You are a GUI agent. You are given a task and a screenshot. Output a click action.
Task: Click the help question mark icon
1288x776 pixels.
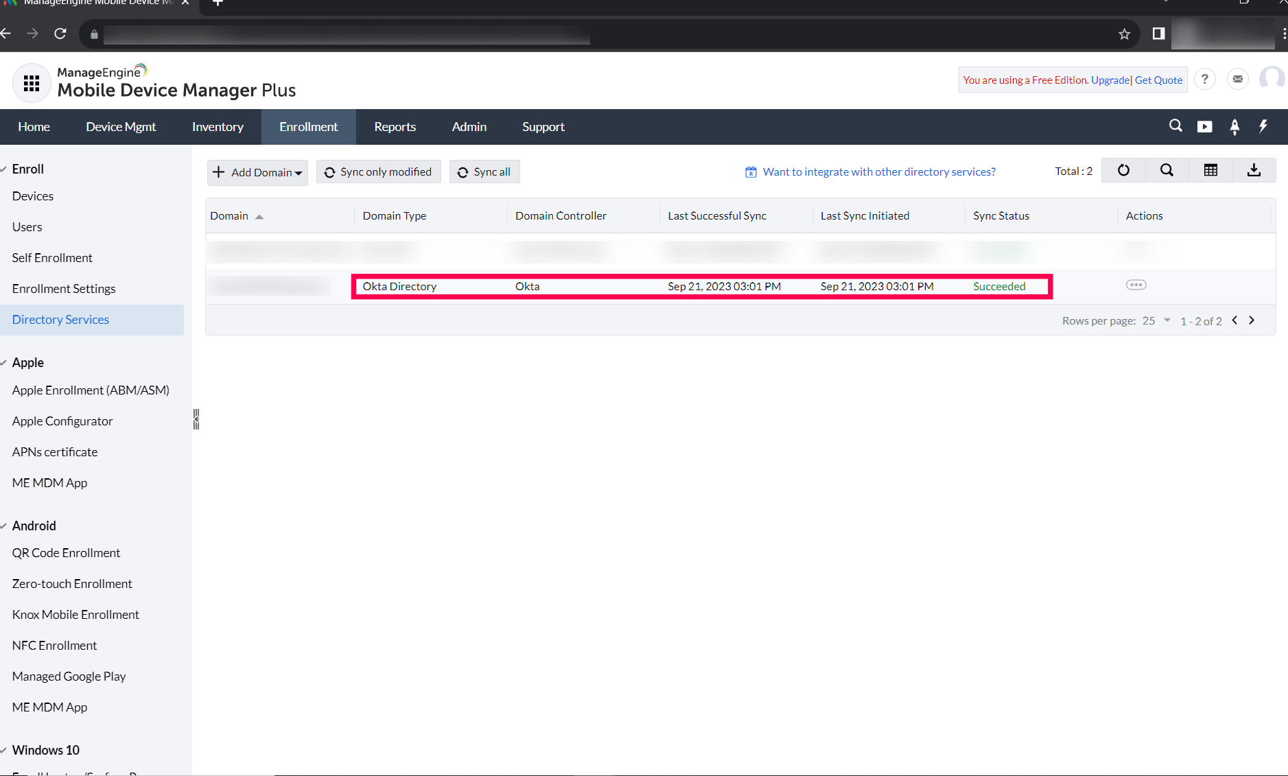[x=1204, y=80]
